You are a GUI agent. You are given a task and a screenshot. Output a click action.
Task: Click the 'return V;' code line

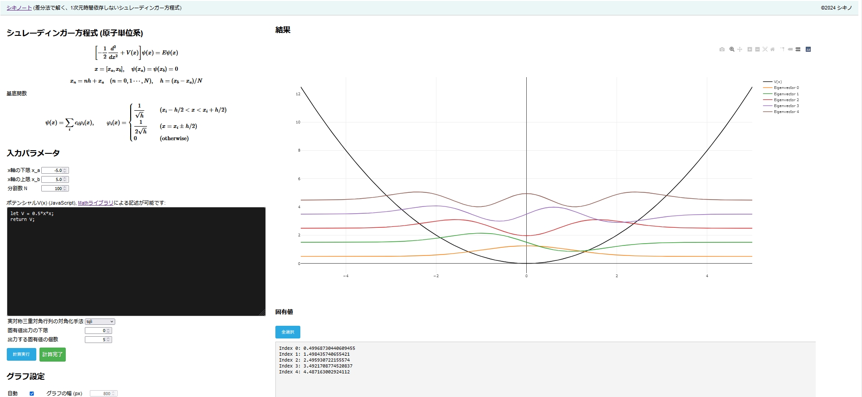coord(23,220)
